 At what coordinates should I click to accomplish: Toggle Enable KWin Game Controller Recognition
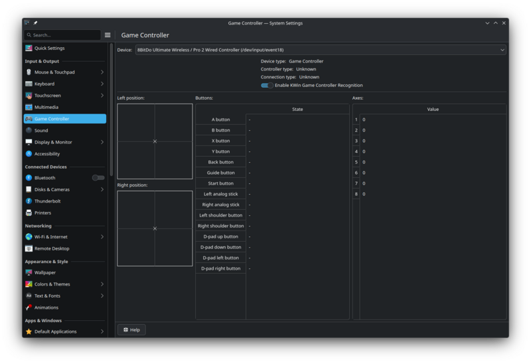[267, 86]
